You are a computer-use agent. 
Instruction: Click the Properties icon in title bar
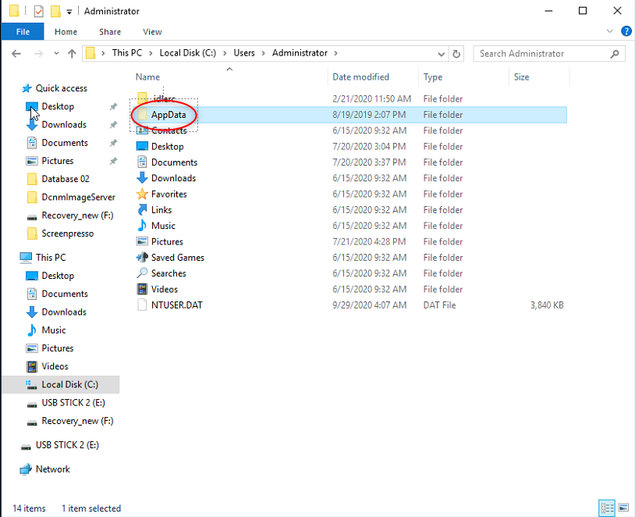(38, 11)
